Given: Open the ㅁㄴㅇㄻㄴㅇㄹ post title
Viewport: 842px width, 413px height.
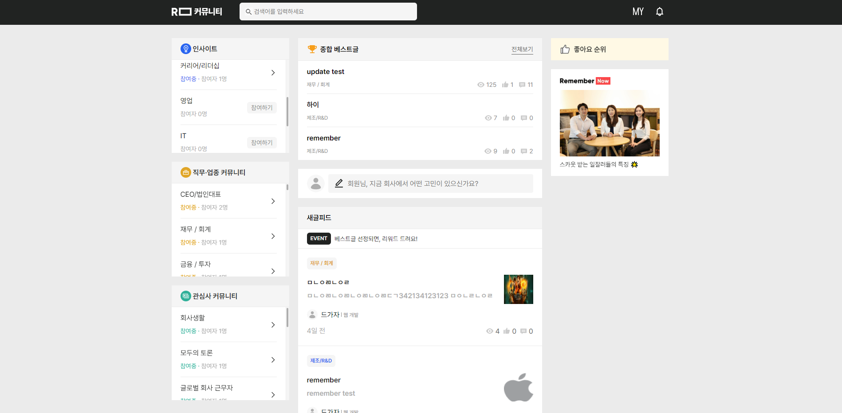Looking at the screenshot, I should click(328, 282).
